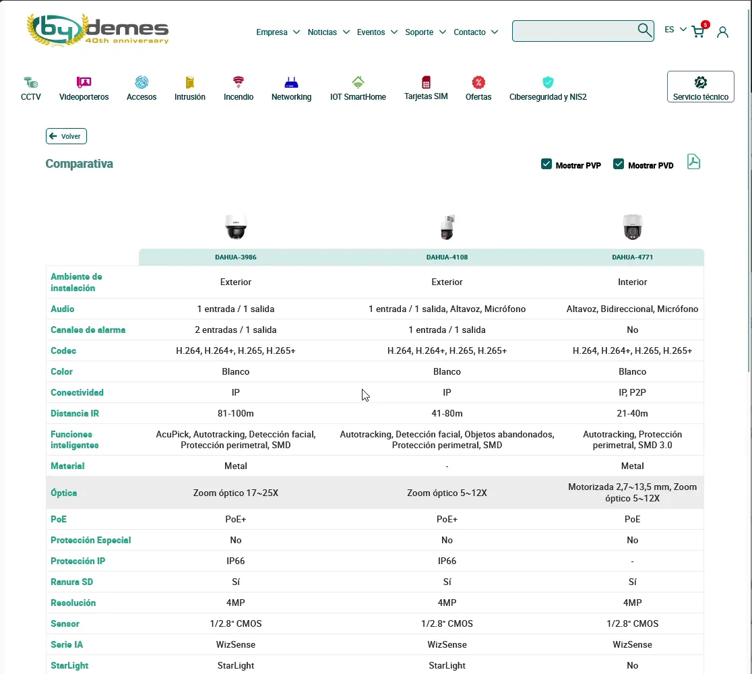752x674 pixels.
Task: Click the back arrow in Volver
Action: [x=53, y=136]
